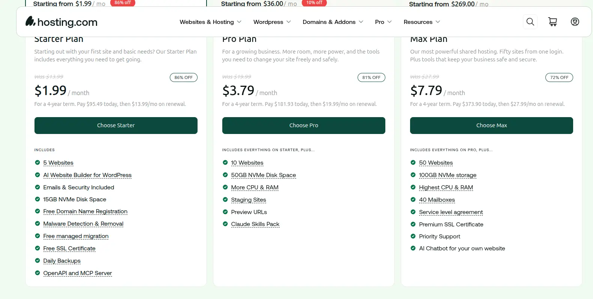This screenshot has width=593, height=299.
Task: Open the 5 Websites feature link
Action: (x=58, y=163)
